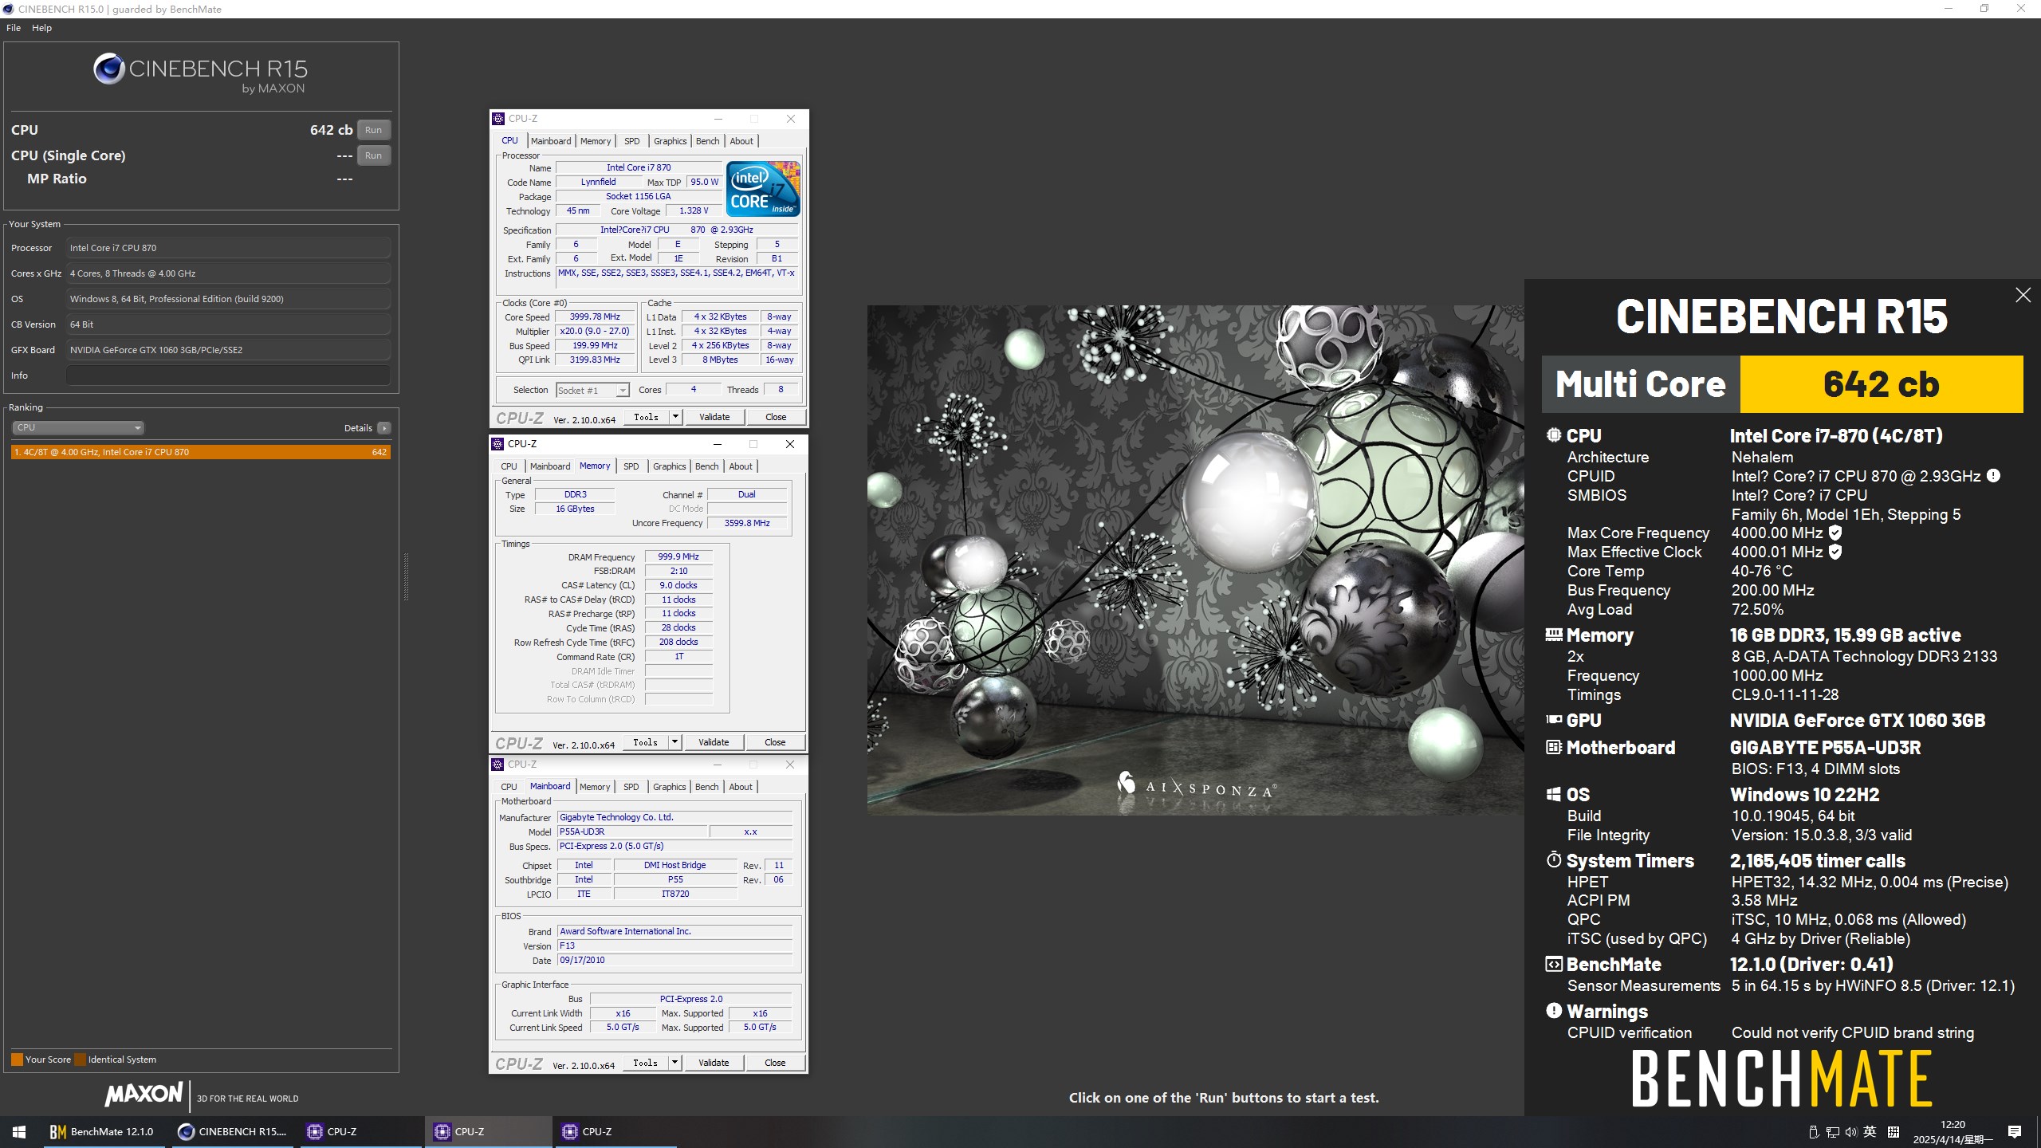Click the shield icon next to Max Effective Clock
The height and width of the screenshot is (1148, 2041).
tap(1835, 552)
